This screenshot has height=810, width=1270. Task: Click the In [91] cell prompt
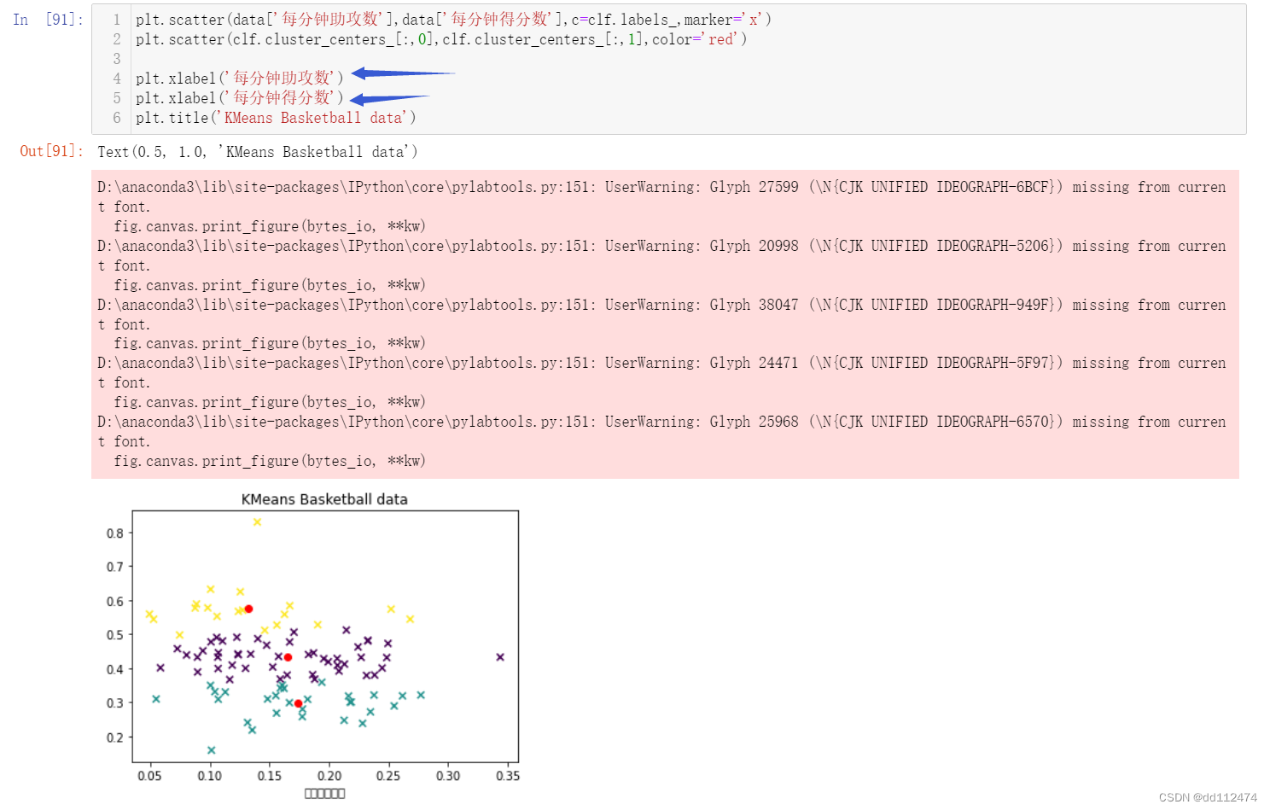point(48,20)
